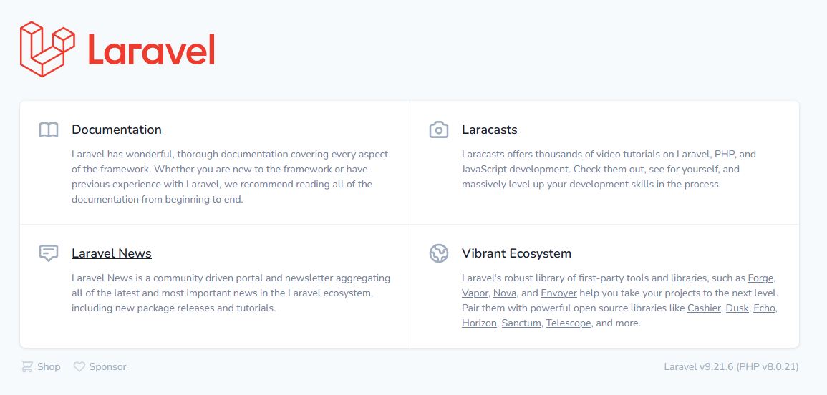827x395 pixels.
Task: Follow the Forge link
Action: (760, 278)
